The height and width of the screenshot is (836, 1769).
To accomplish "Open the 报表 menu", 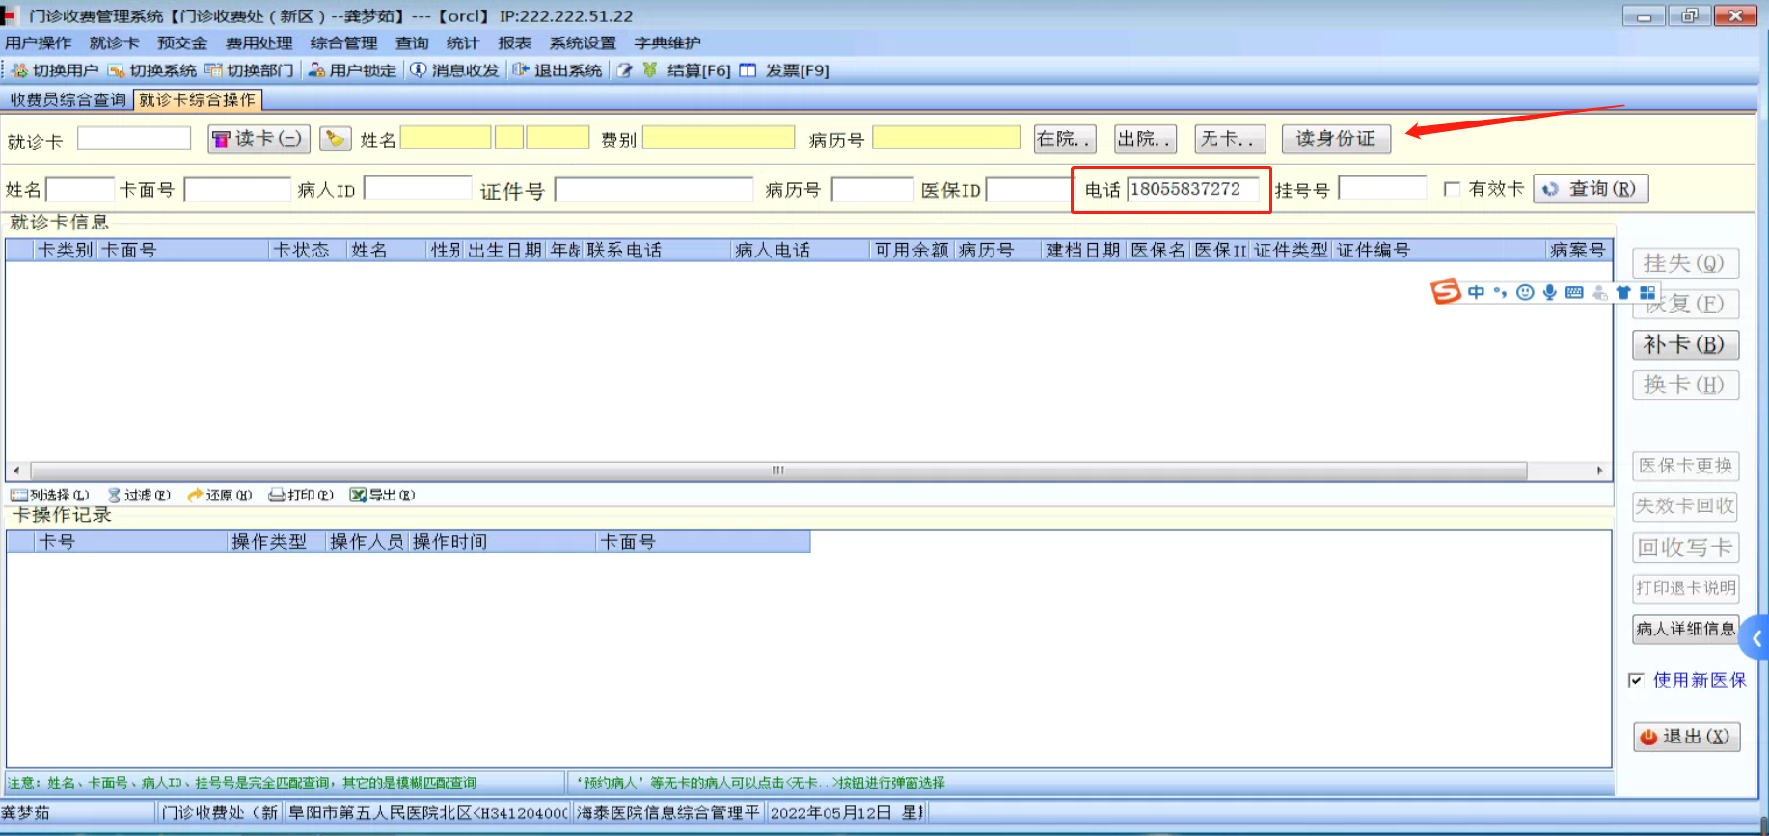I will (515, 42).
